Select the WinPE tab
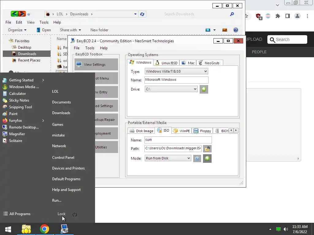 pos(182,131)
